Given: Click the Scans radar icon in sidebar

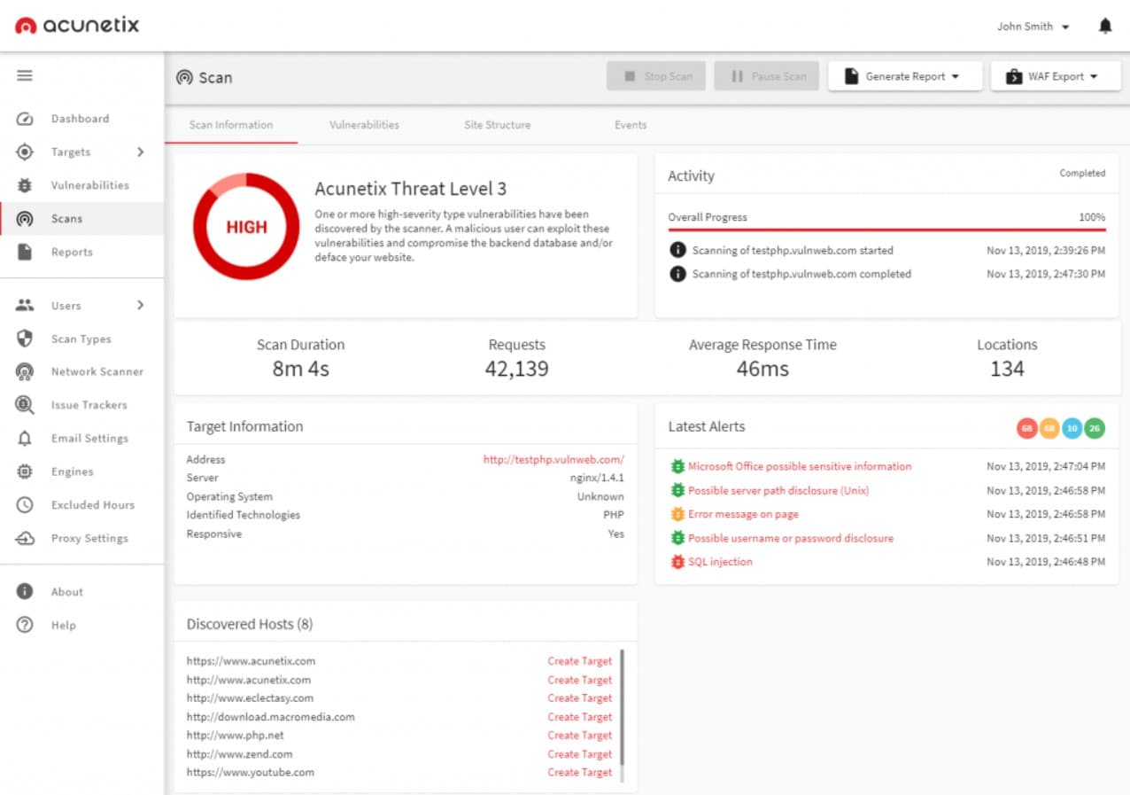Looking at the screenshot, I should click(x=25, y=219).
